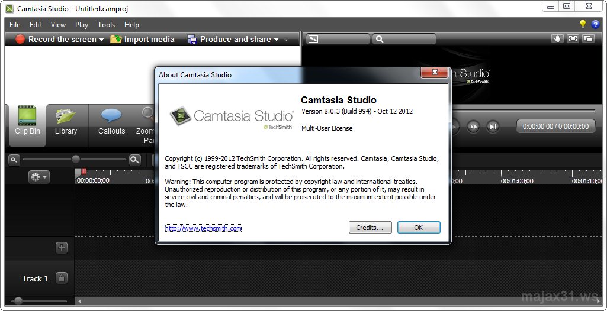Image resolution: width=607 pixels, height=311 pixels.
Task: Minimize the Camtasia Studio window
Action: (x=551, y=6)
